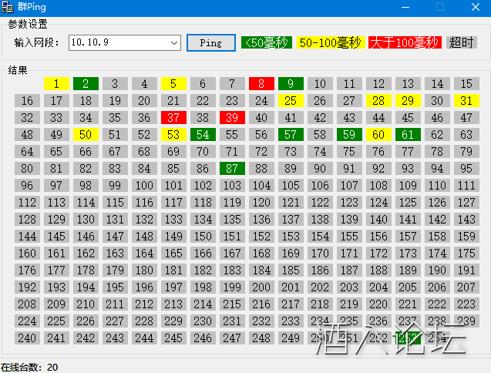491x373 pixels.
Task: Open the network segment dropdown arrow
Action: click(177, 43)
